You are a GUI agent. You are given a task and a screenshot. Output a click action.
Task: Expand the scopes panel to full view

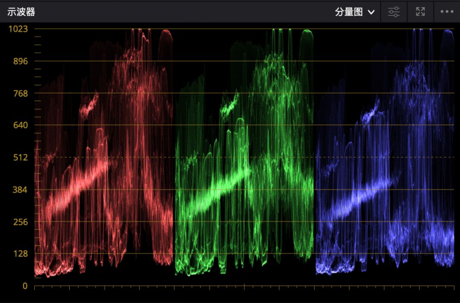point(420,12)
